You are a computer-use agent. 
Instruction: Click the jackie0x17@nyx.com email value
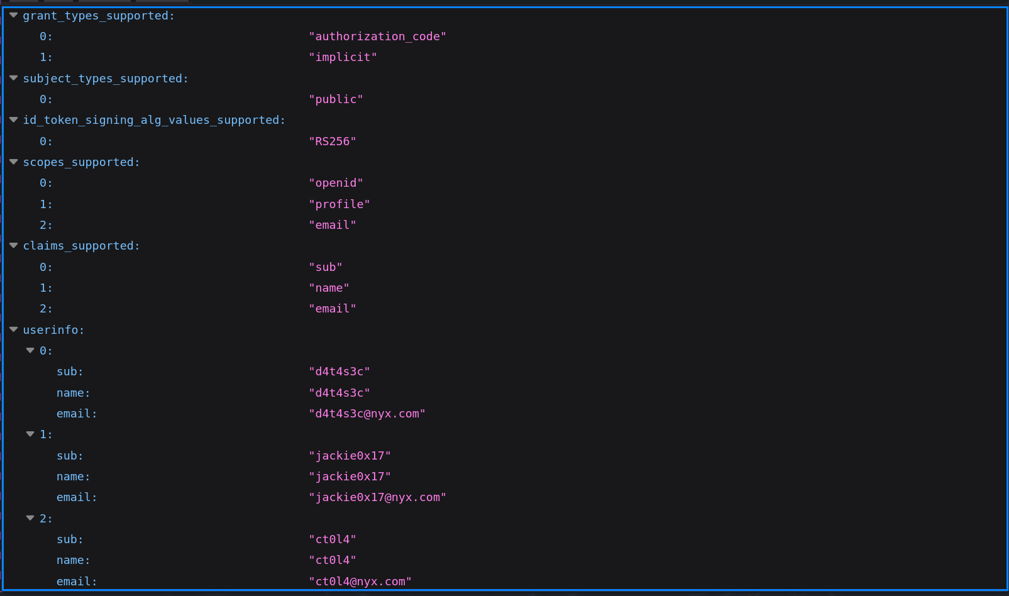coord(377,497)
